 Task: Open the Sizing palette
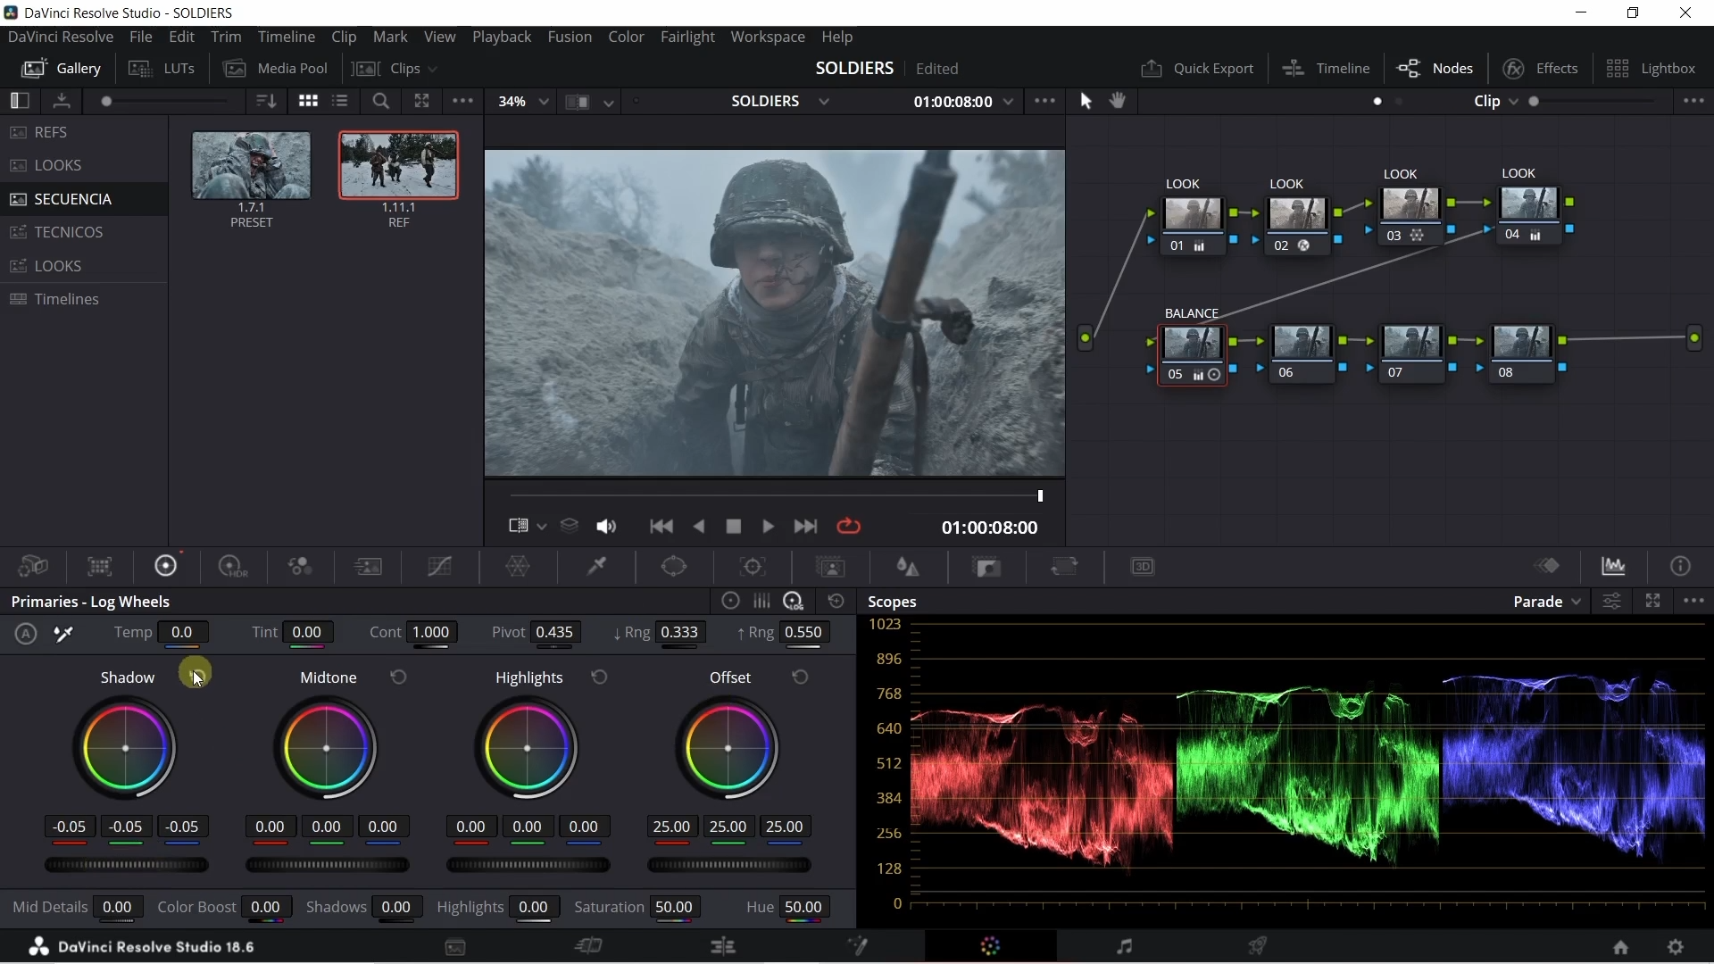[1065, 567]
